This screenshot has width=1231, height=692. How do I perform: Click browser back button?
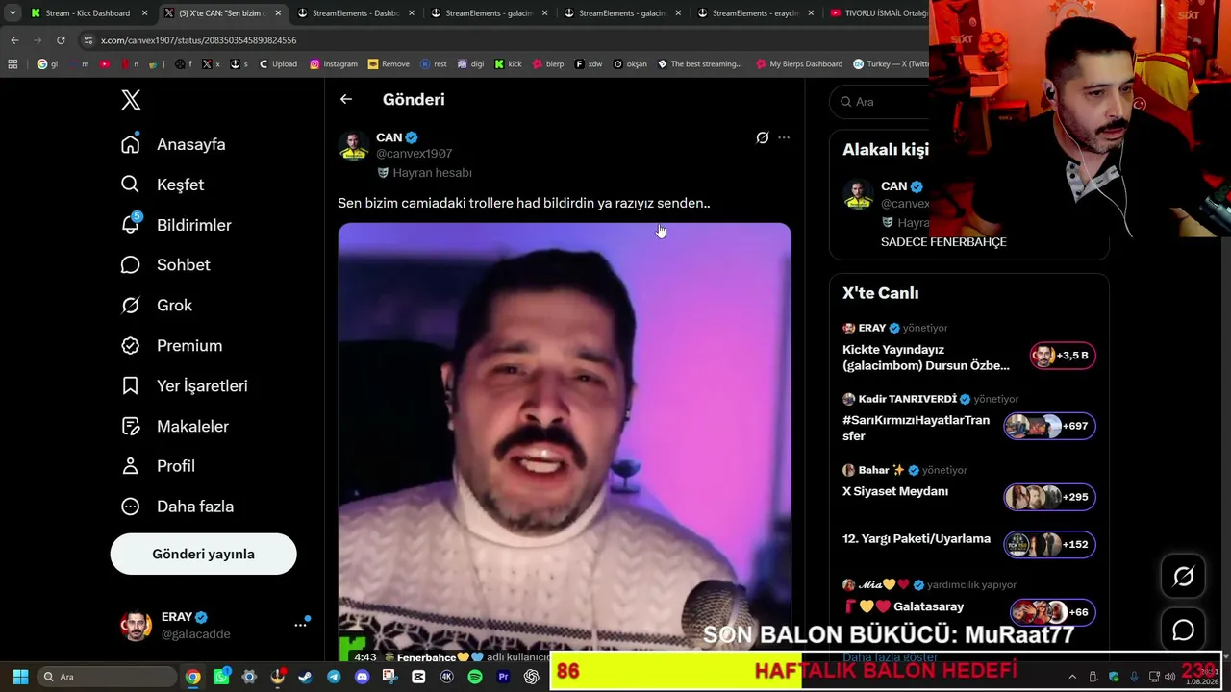click(x=14, y=40)
